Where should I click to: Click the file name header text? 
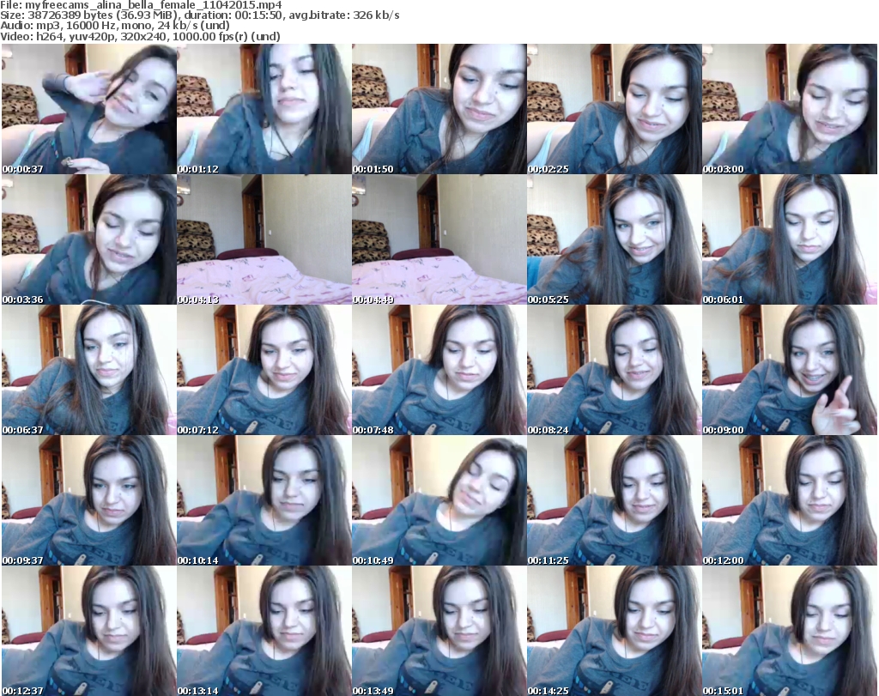[142, 5]
